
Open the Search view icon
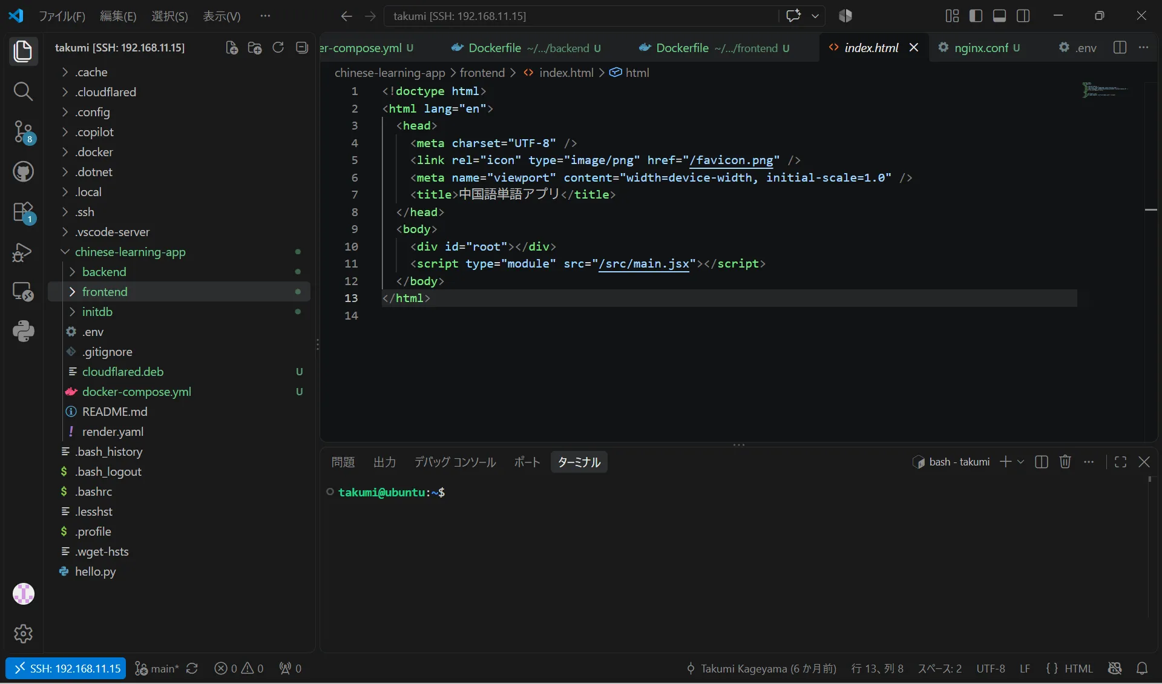coord(23,91)
